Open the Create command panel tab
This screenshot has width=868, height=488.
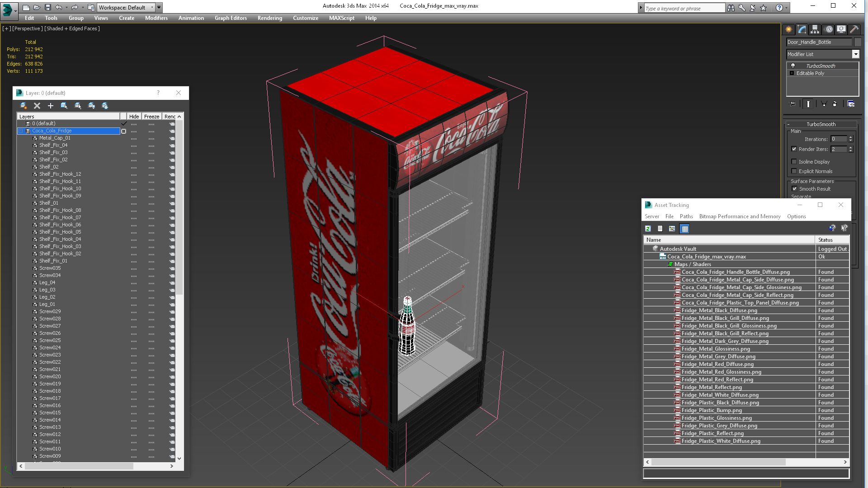pos(789,29)
